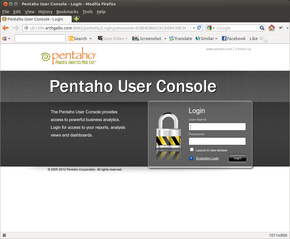Close the Firefox window
The height and width of the screenshot is (239, 290).
pyautogui.click(x=5, y=4)
